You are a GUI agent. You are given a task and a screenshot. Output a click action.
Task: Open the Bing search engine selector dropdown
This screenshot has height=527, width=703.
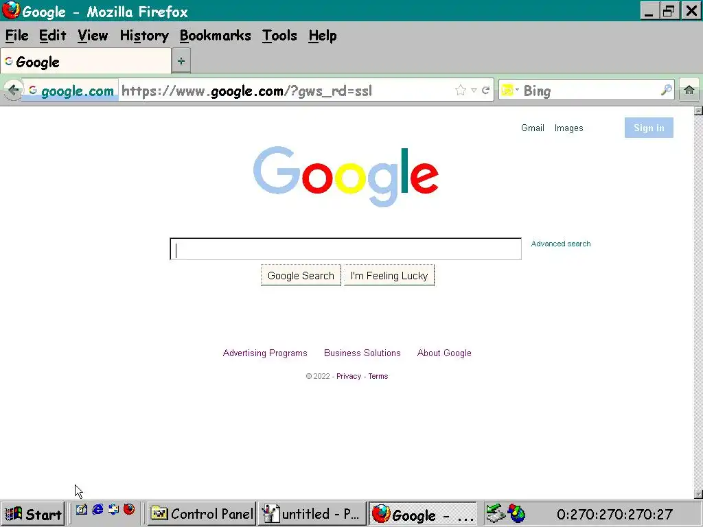tap(510, 90)
